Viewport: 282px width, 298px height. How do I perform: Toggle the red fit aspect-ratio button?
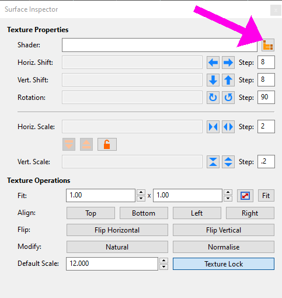(245, 196)
